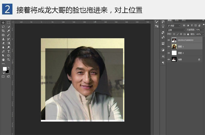Toggle Quick Mask mode
This screenshot has width=205, height=135.
3,77
